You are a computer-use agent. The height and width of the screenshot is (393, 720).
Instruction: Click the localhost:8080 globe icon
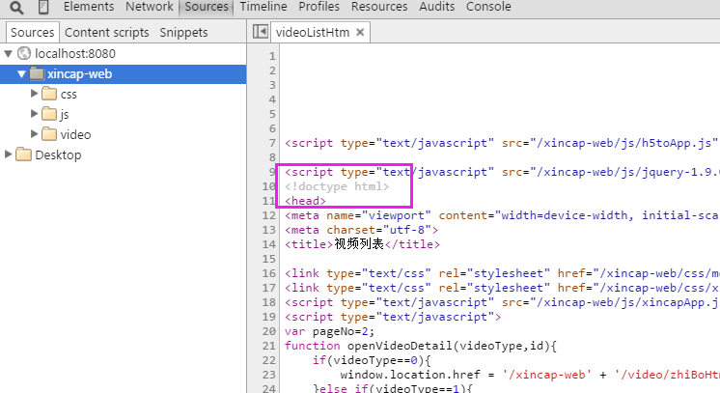(24, 53)
